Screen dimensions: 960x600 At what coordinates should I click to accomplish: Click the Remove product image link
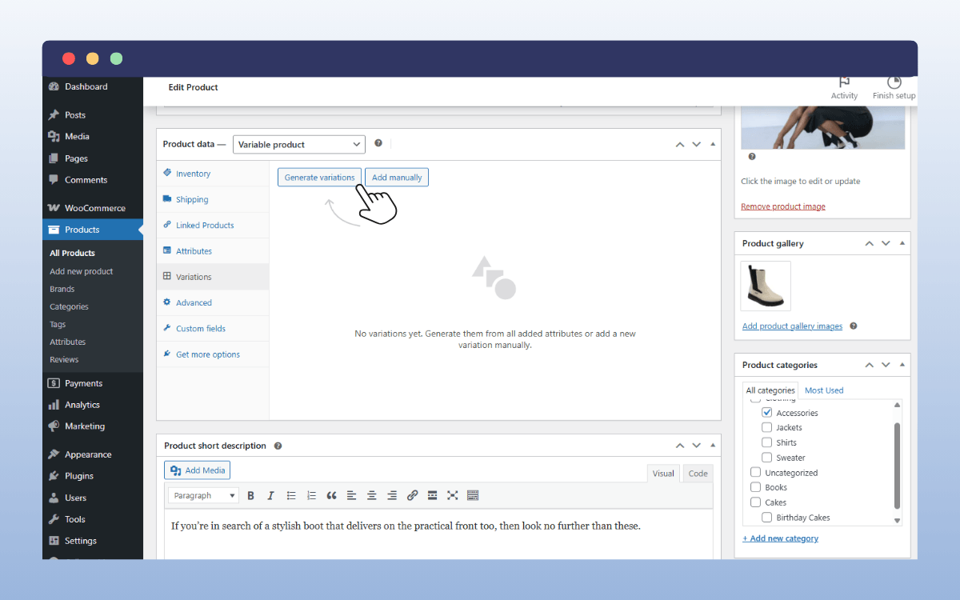782,206
